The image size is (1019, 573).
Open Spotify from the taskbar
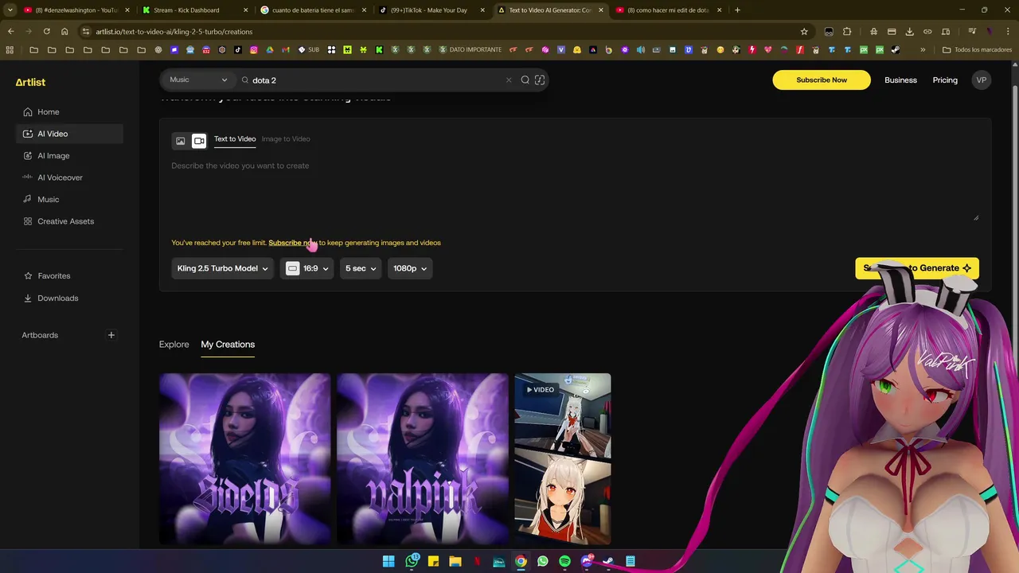pos(564,561)
